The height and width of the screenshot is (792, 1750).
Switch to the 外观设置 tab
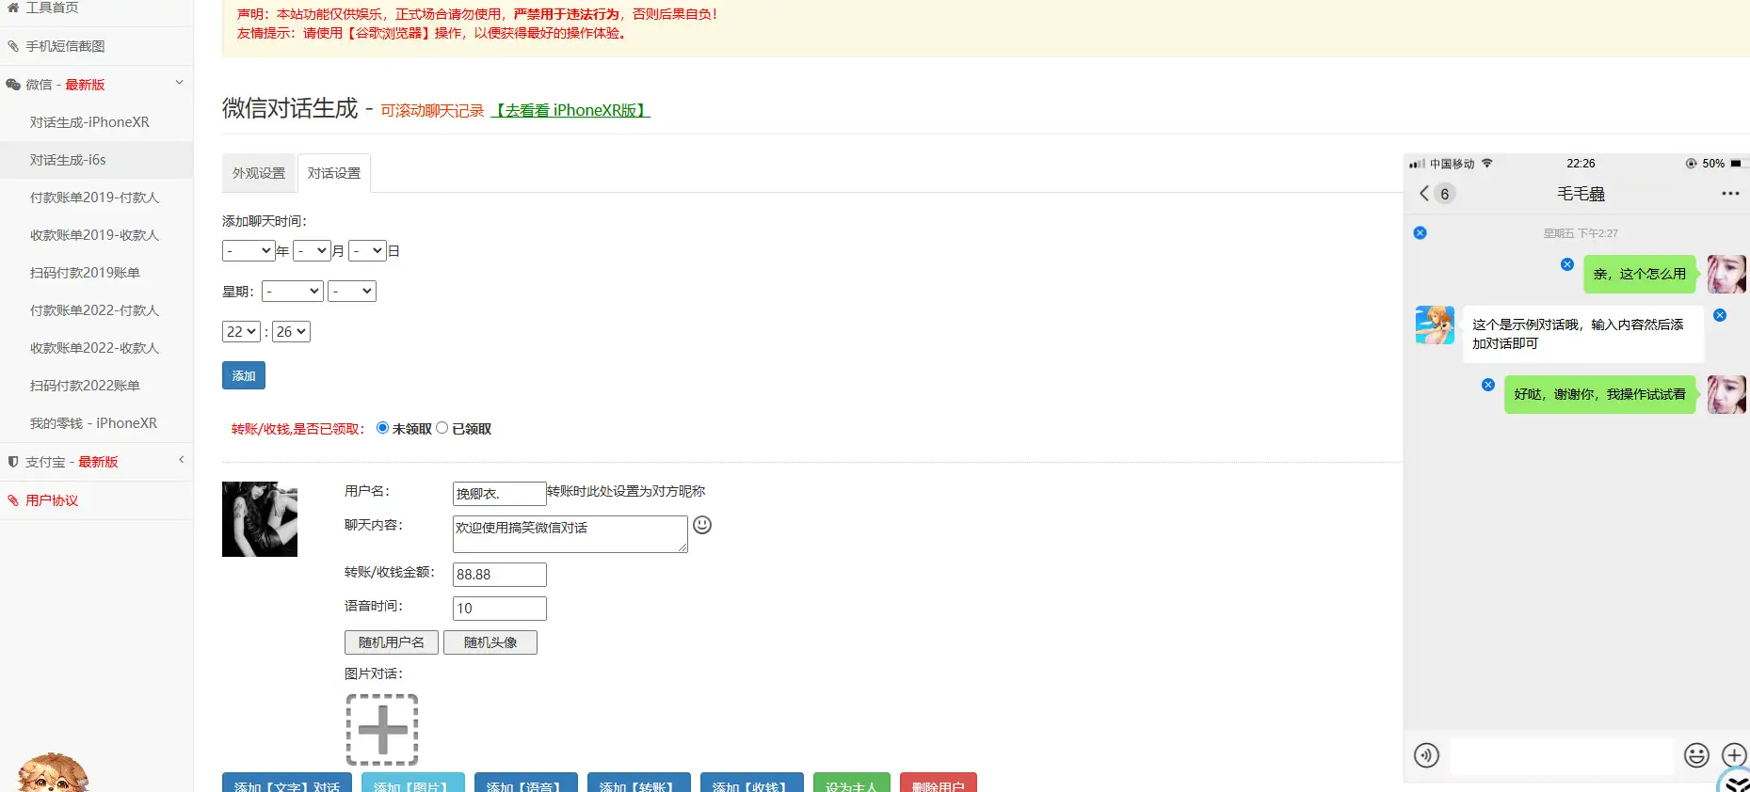click(x=259, y=173)
